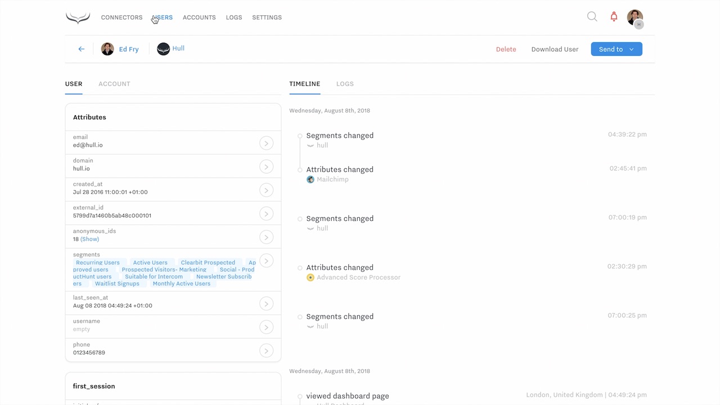Screen dimensions: 720x405
Task: Click Waitlist Signups segment tag
Action: pyautogui.click(x=117, y=283)
